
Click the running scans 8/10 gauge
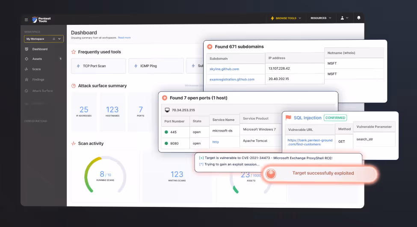[105, 175]
